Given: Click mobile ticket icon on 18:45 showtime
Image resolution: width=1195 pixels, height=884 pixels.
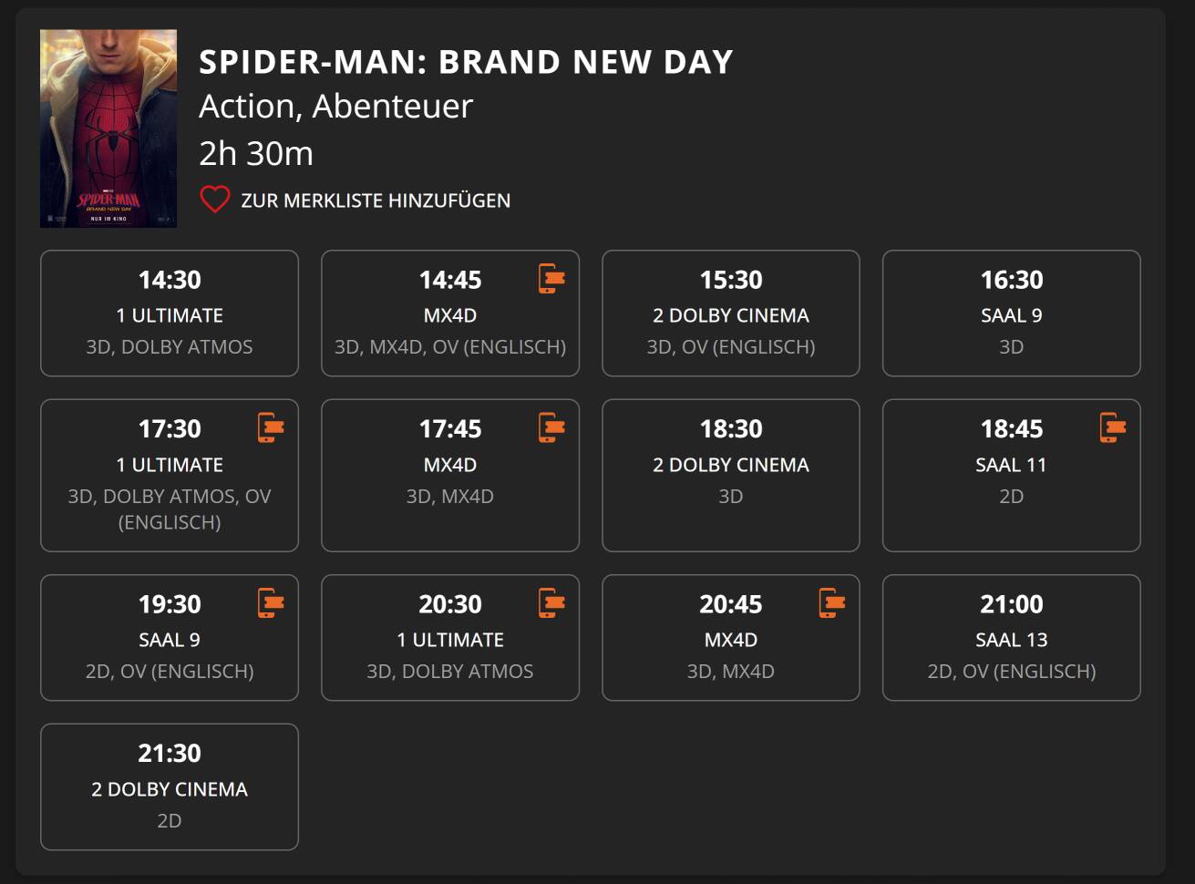Looking at the screenshot, I should [x=1113, y=427].
